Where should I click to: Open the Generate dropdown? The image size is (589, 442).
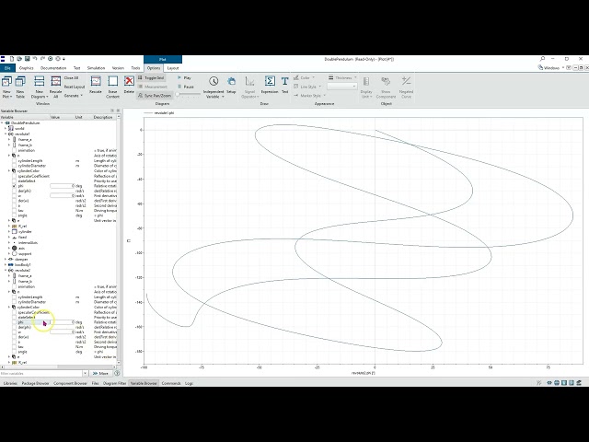[x=74, y=96]
